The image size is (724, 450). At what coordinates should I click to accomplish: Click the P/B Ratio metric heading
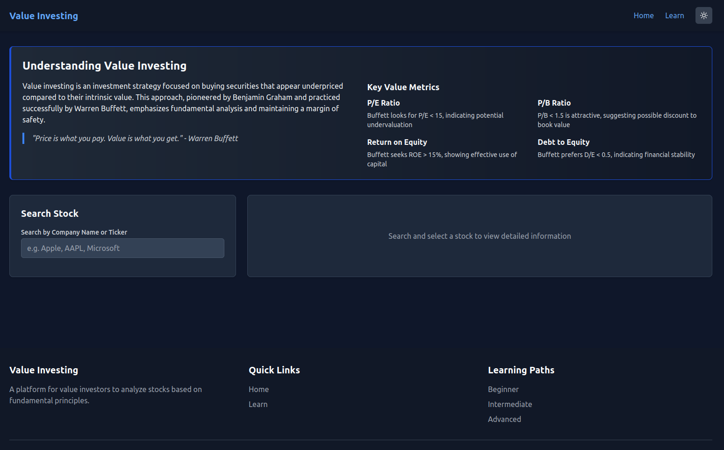554,103
